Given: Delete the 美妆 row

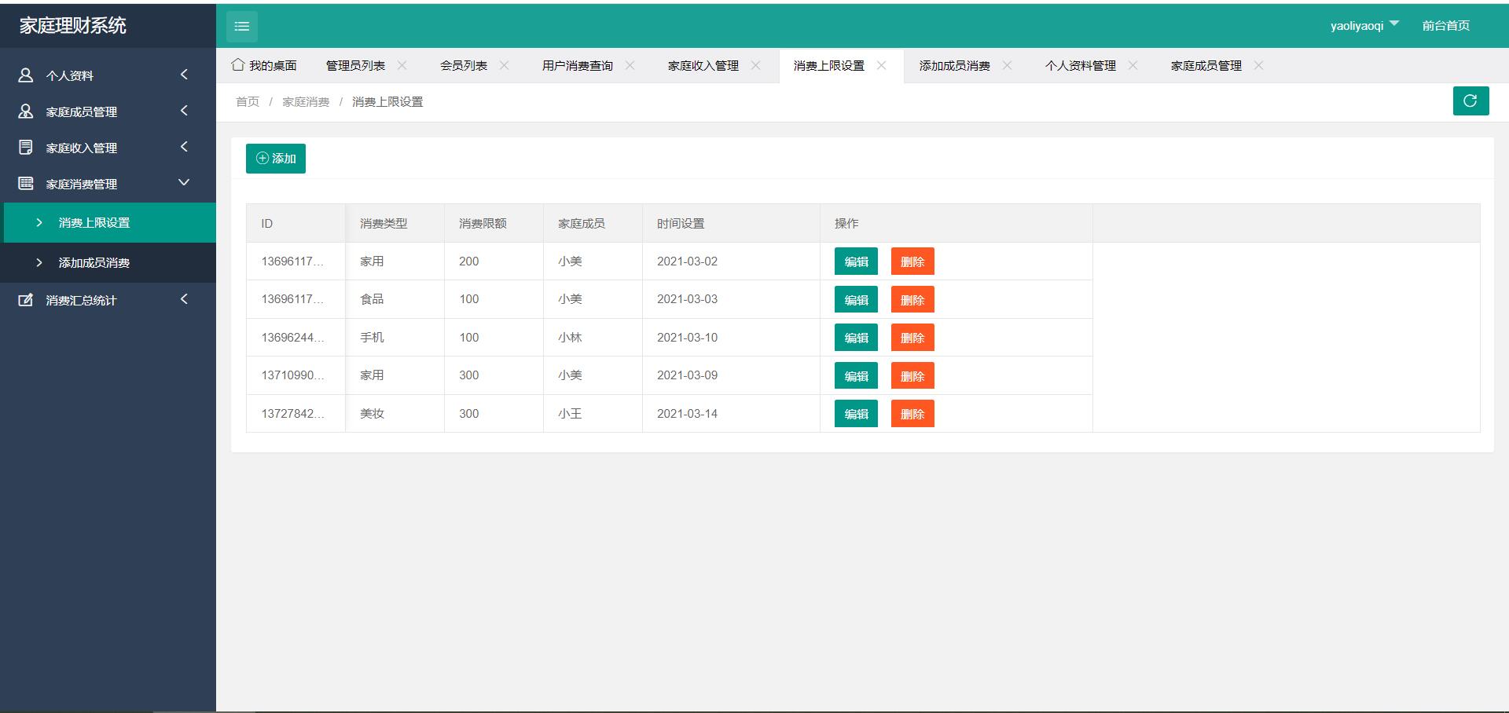Looking at the screenshot, I should [912, 414].
